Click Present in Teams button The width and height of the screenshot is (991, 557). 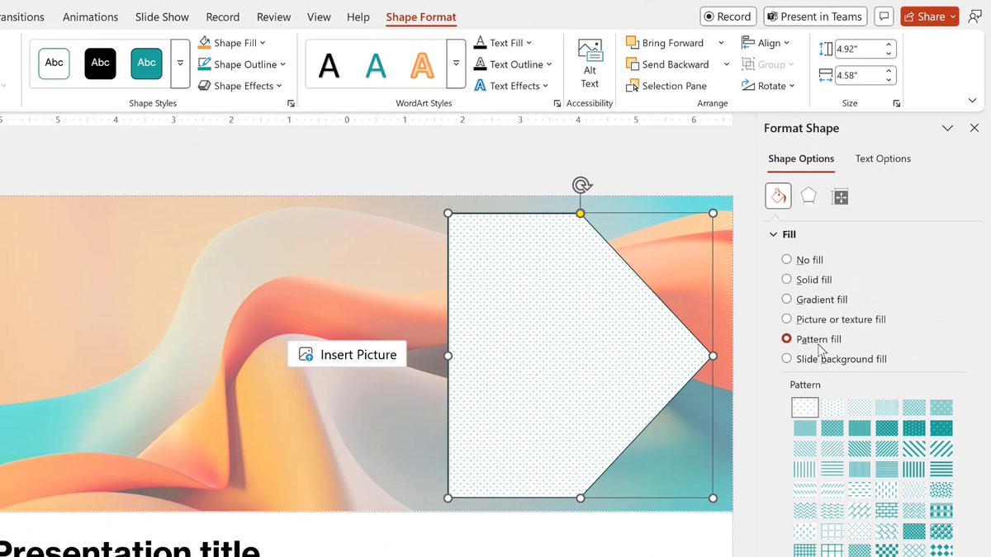click(x=814, y=17)
